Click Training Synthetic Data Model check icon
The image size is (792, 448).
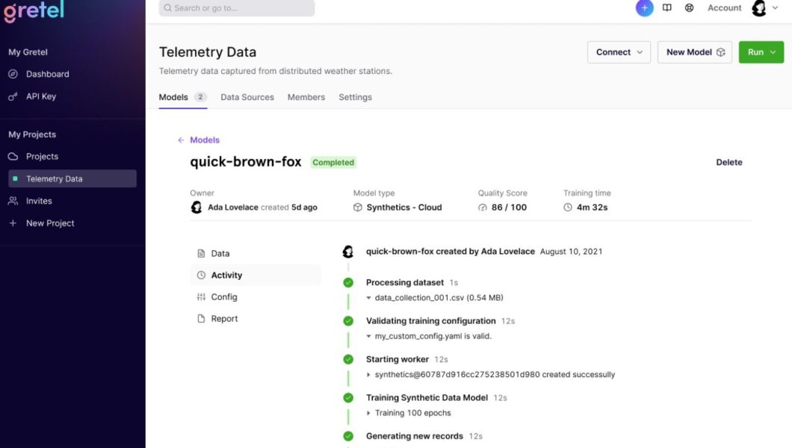coord(348,397)
